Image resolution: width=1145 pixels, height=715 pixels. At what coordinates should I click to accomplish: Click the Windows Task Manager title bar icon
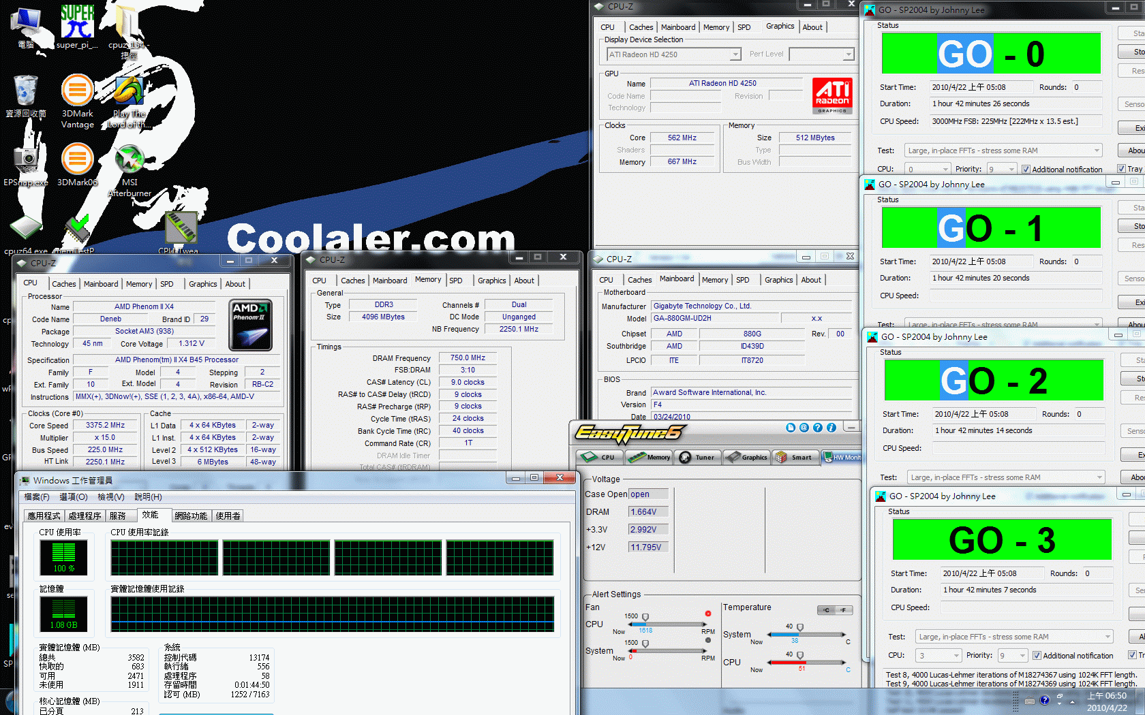click(25, 480)
